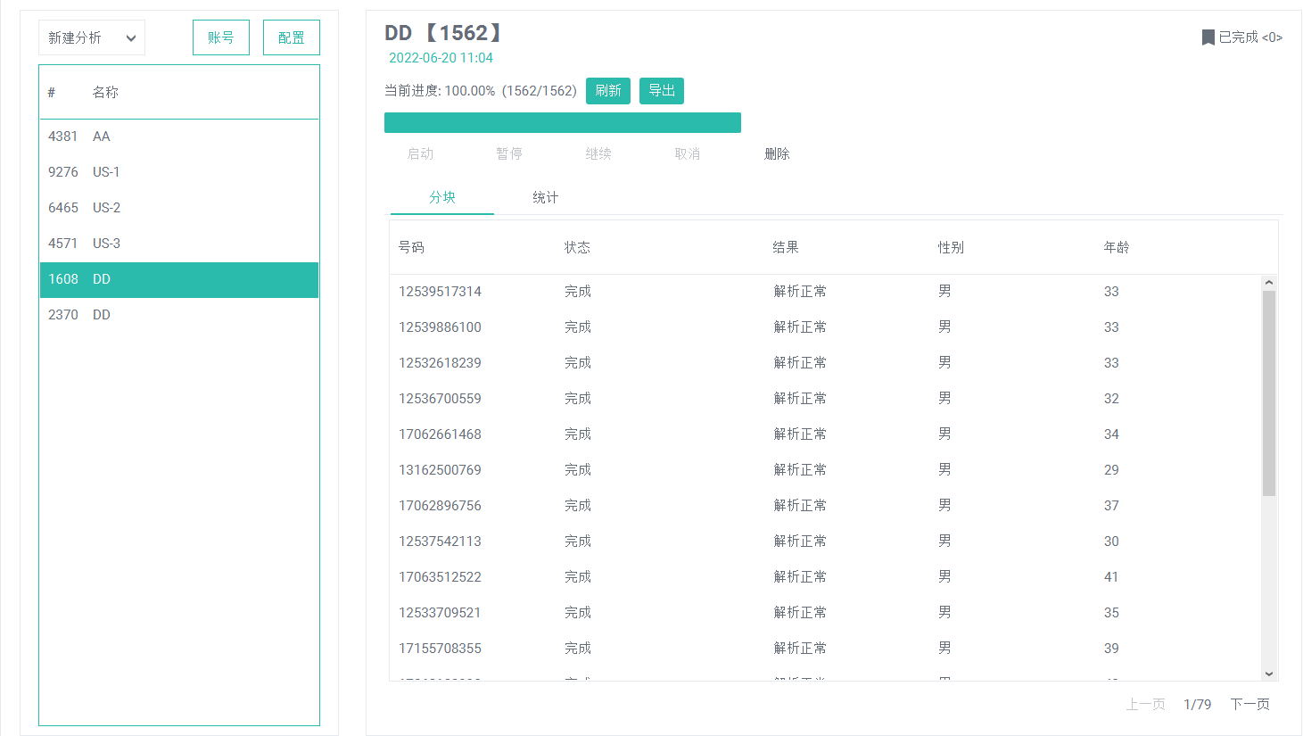1303x736 pixels.
Task: Click the green progress bar
Action: point(563,123)
